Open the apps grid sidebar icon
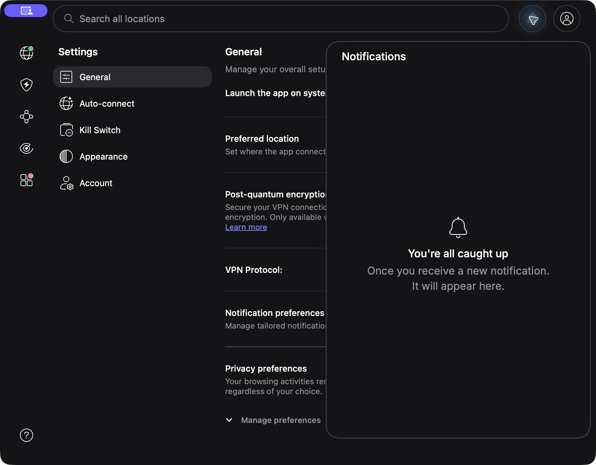Screen dimensions: 596x465 [x=26, y=180]
